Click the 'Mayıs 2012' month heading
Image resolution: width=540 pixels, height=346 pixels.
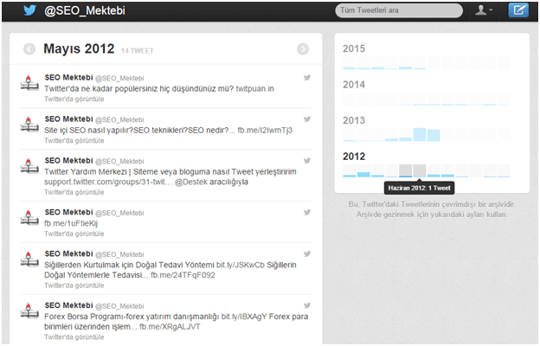pos(79,49)
